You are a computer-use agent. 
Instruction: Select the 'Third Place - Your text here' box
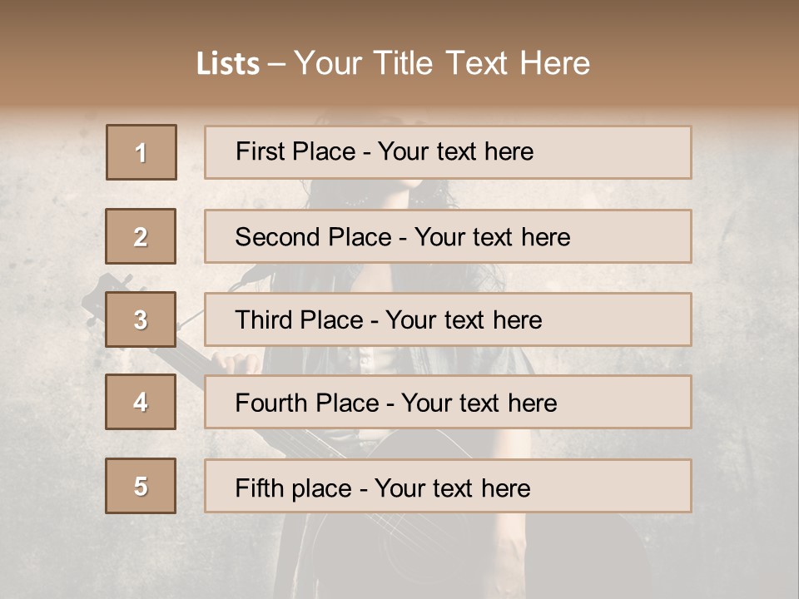(x=448, y=319)
